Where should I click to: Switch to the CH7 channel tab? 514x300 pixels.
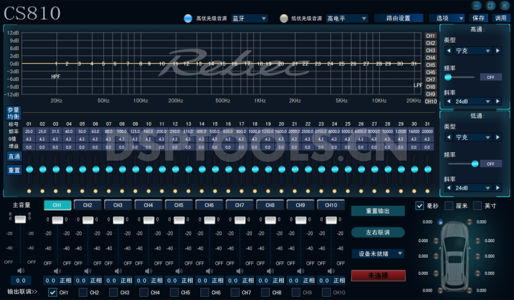pyautogui.click(x=240, y=205)
